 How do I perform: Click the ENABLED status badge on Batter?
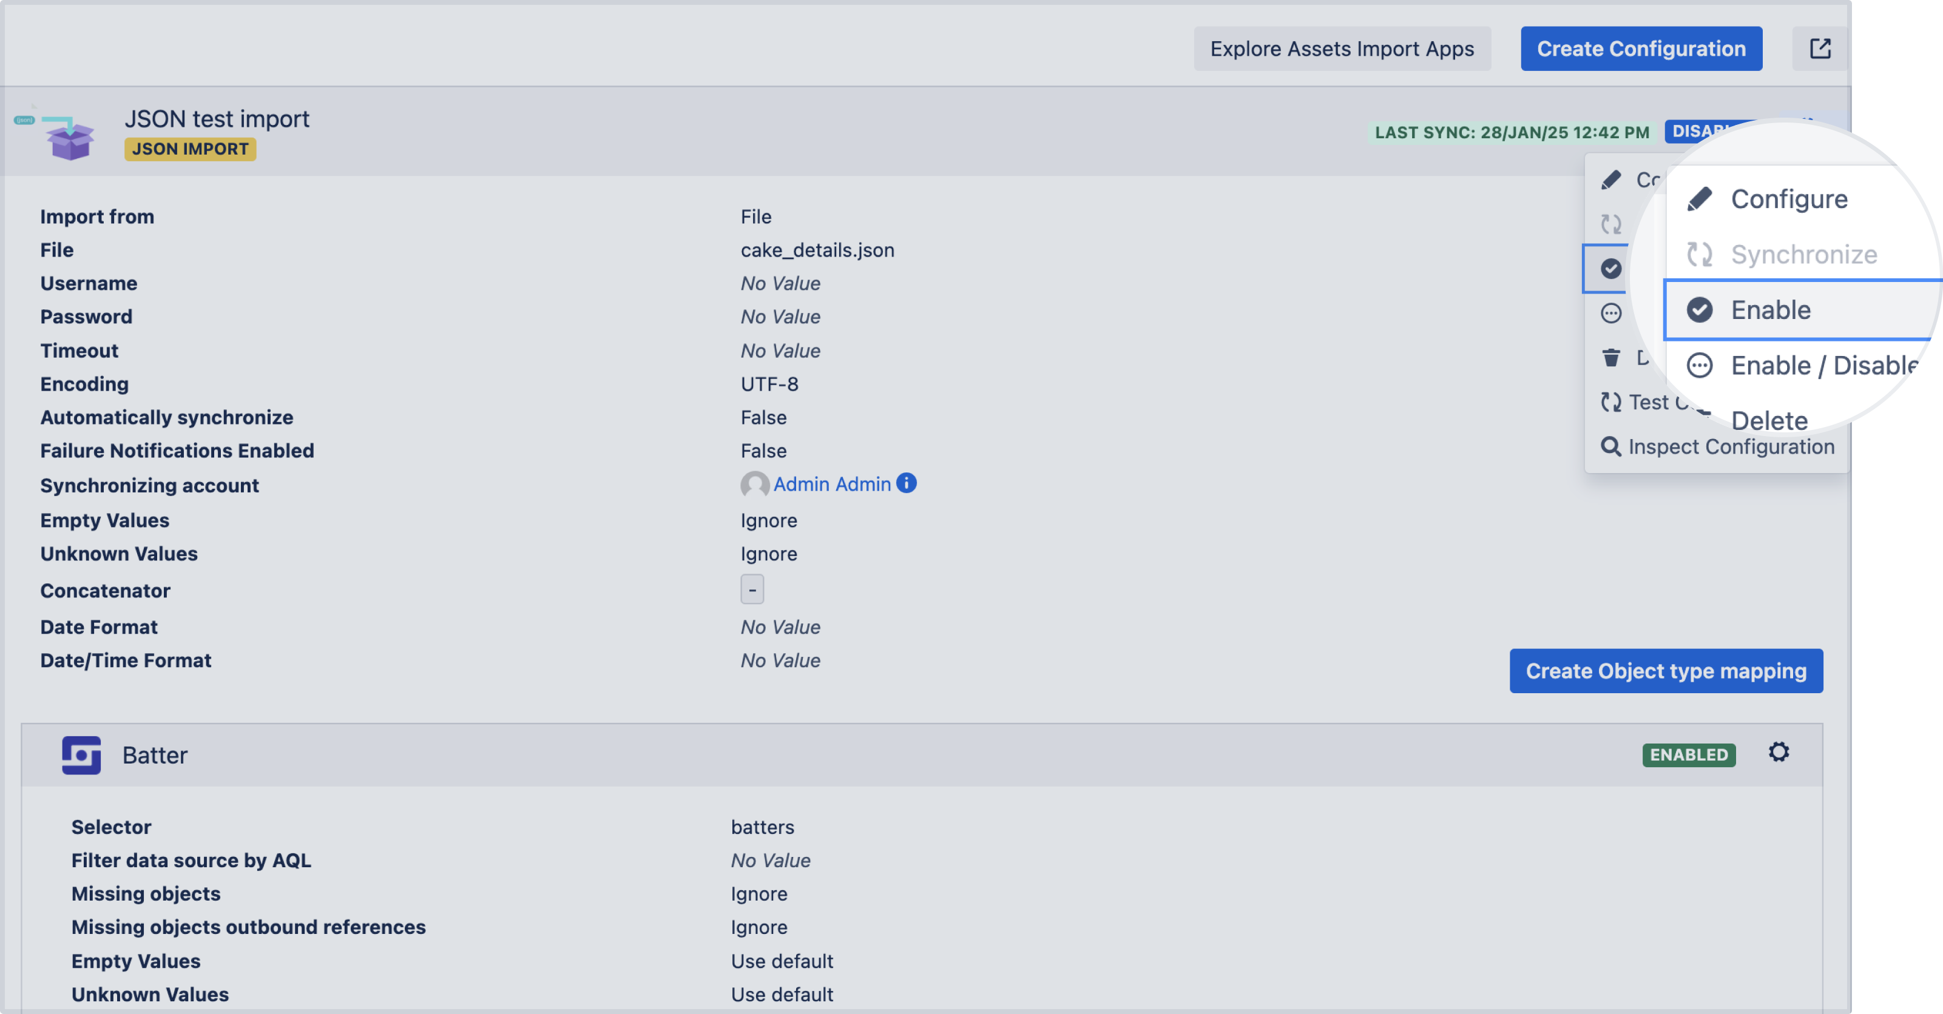(1688, 754)
